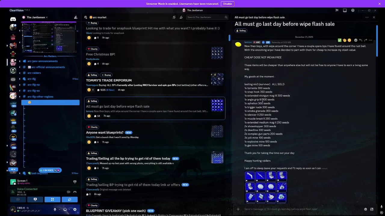Open BLUEPRINT GIVEAWAY (pick one each) post
The height and width of the screenshot is (216, 385).
coord(116,211)
